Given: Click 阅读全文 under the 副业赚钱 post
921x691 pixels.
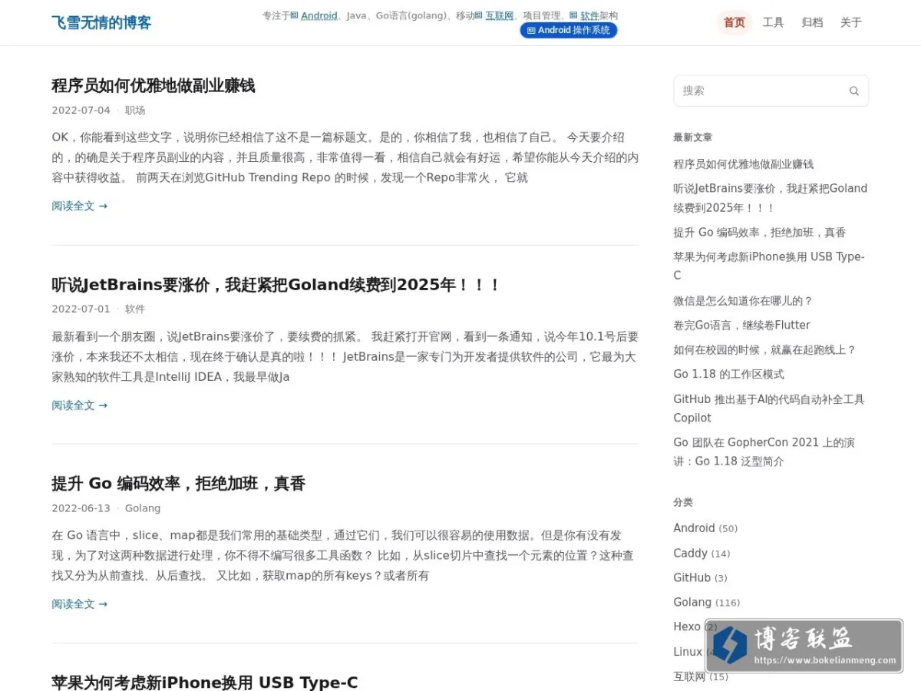Looking at the screenshot, I should click(x=80, y=206).
